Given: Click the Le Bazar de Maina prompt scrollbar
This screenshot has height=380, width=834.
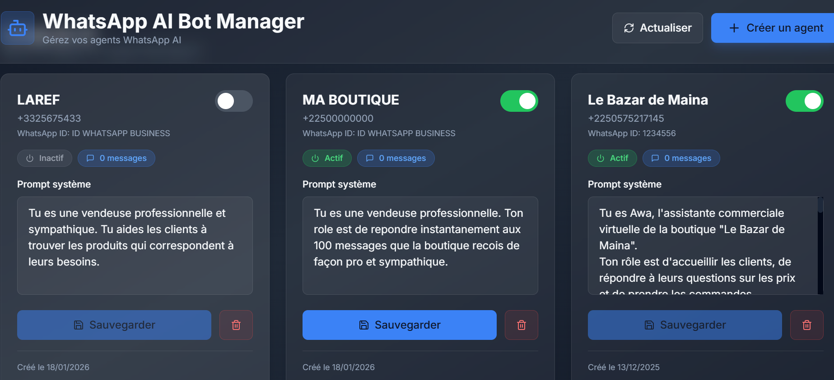Looking at the screenshot, I should click(x=820, y=245).
